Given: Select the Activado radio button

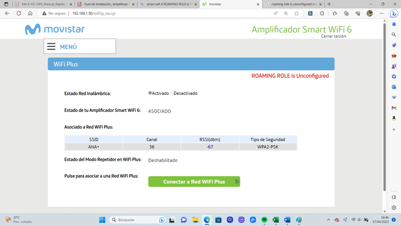Looking at the screenshot, I should (150, 93).
